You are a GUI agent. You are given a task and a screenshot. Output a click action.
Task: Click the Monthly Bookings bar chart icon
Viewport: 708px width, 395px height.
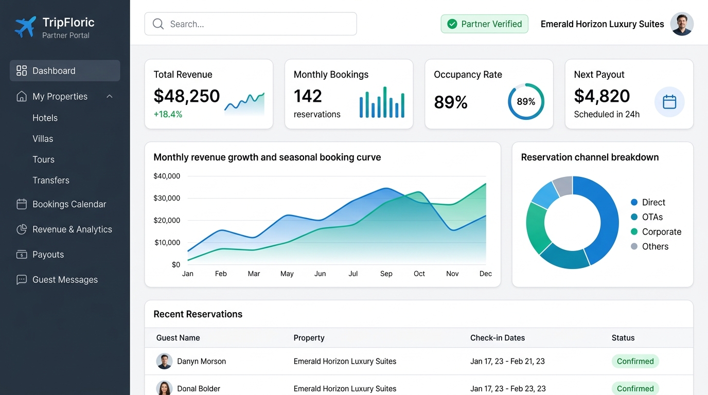[382, 102]
